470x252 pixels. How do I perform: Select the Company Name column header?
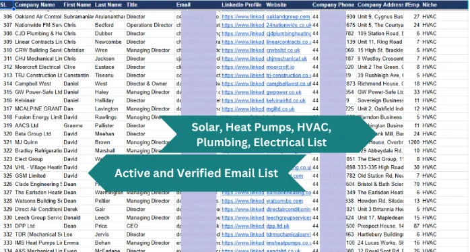click(x=35, y=5)
